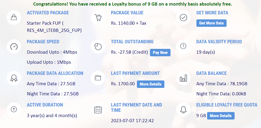Click the Activated Package heading
This screenshot has width=261, height=128.
48,13
